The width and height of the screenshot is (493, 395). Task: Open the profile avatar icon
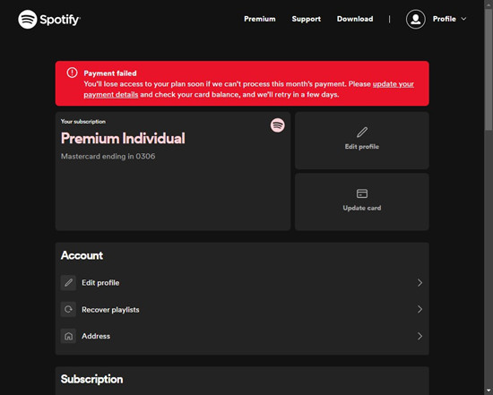click(415, 19)
